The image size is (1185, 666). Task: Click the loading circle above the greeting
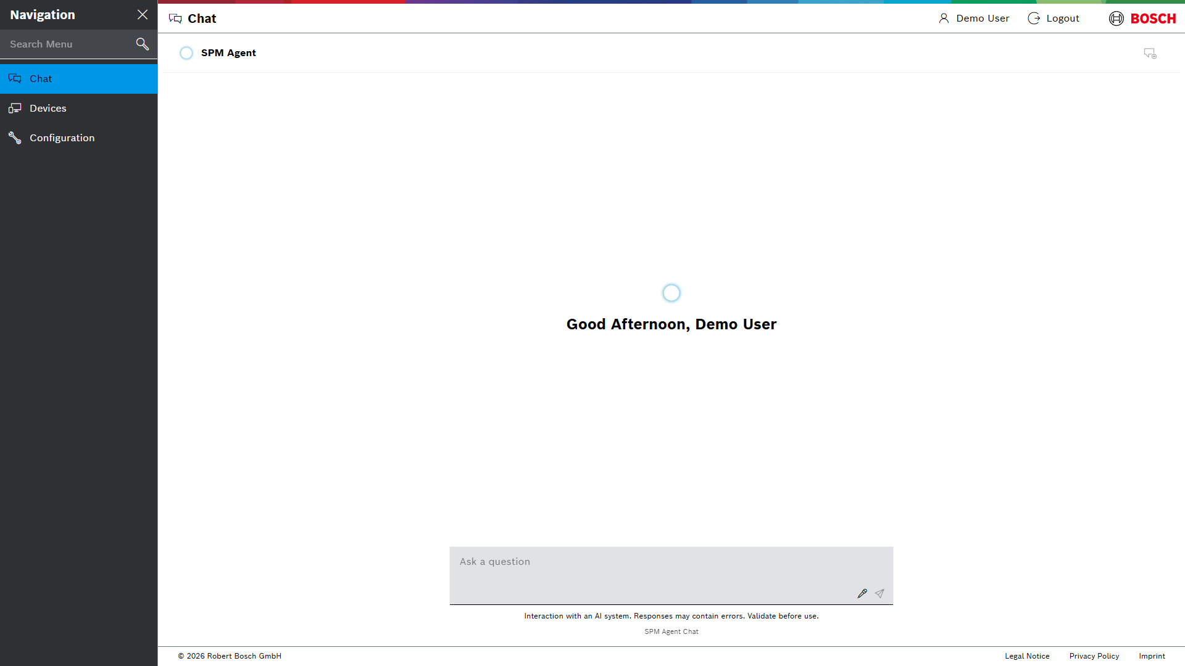pos(671,293)
